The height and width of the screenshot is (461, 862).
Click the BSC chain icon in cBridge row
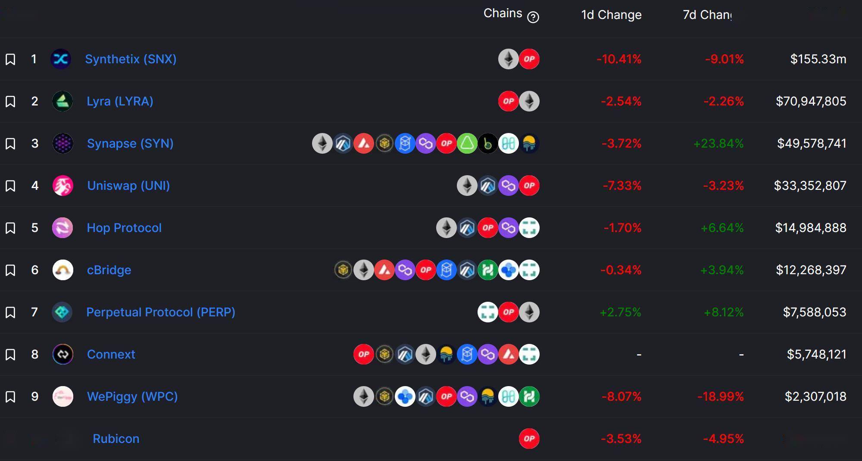(x=343, y=270)
